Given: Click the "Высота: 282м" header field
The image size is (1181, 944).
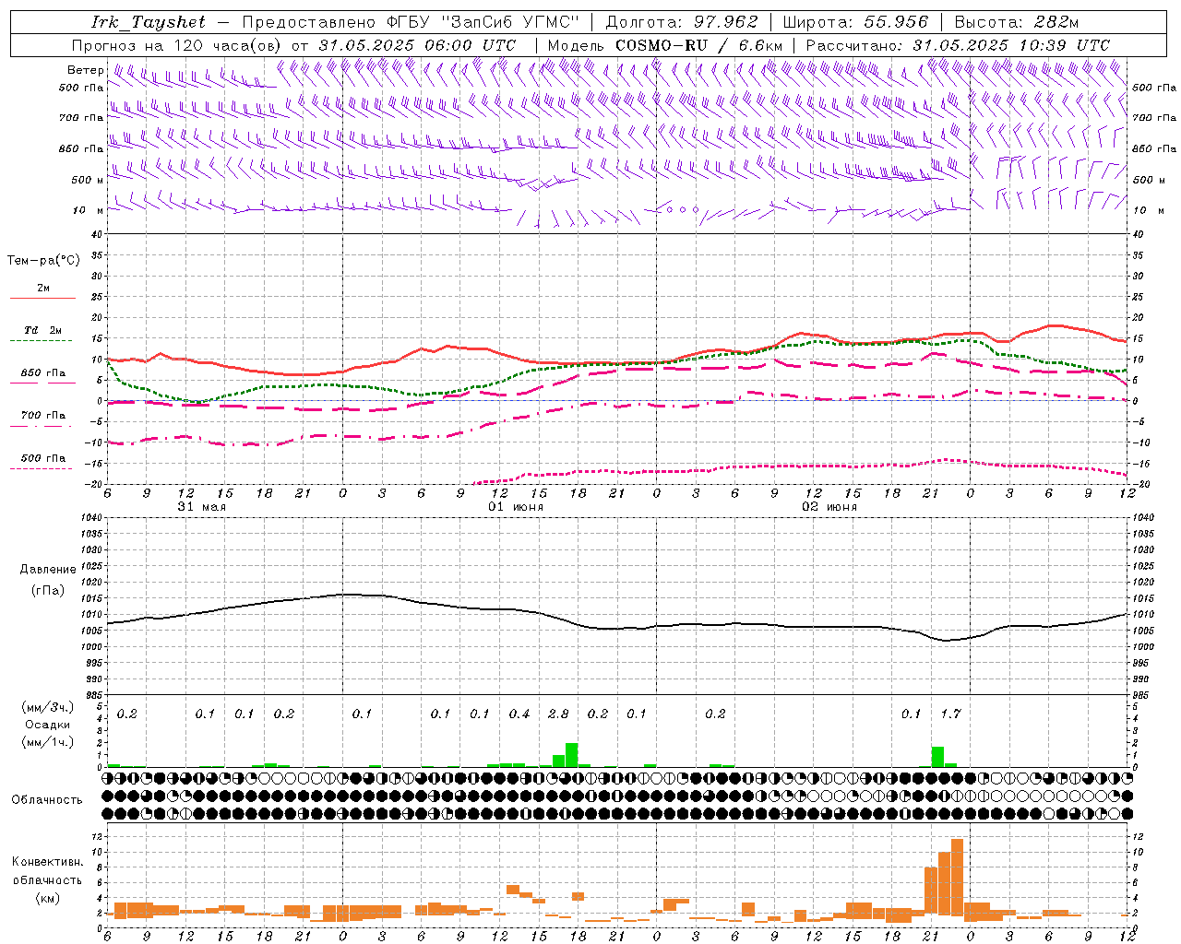Looking at the screenshot, I should [x=1016, y=23].
